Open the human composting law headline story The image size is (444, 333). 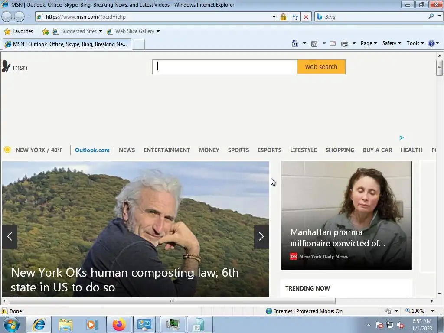click(x=125, y=280)
